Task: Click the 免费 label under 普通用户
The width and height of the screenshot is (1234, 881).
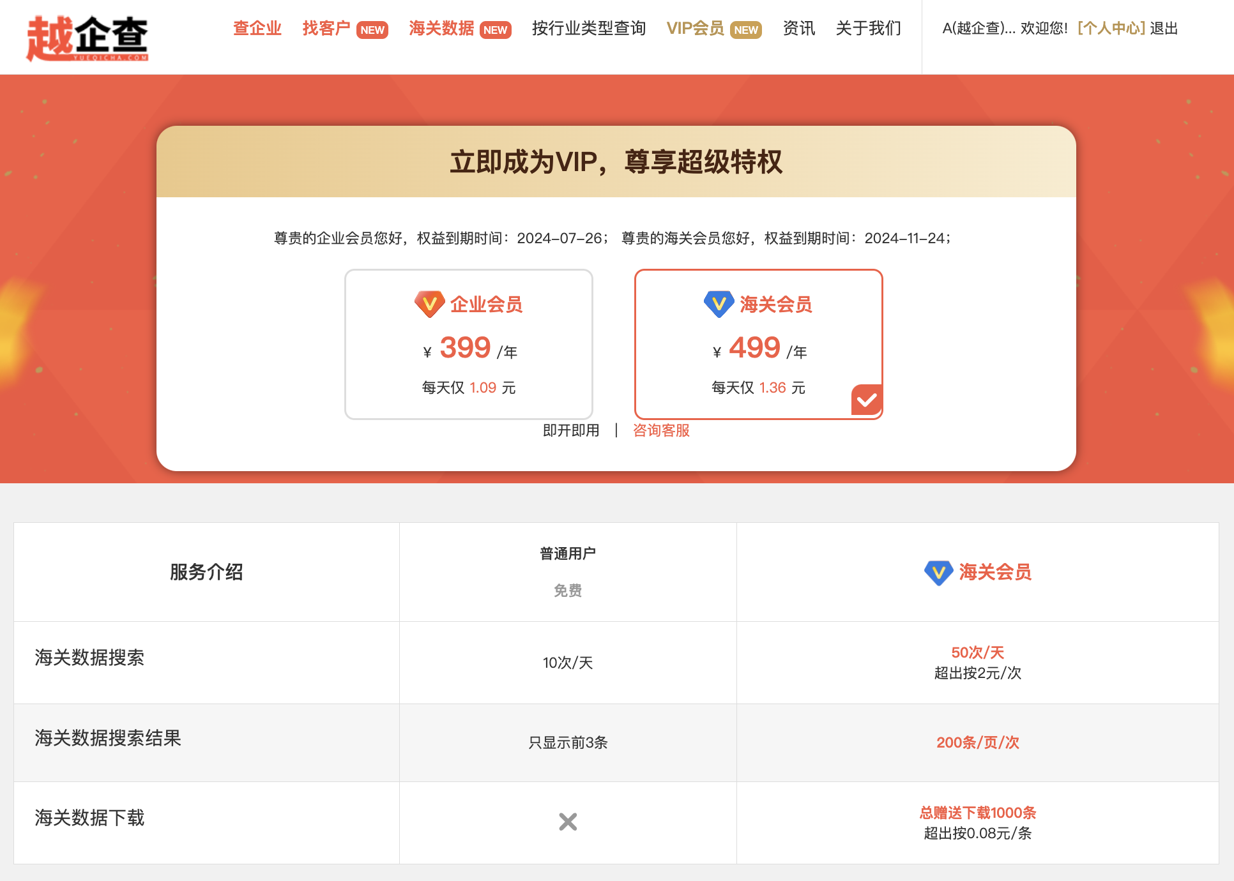Action: (x=568, y=591)
